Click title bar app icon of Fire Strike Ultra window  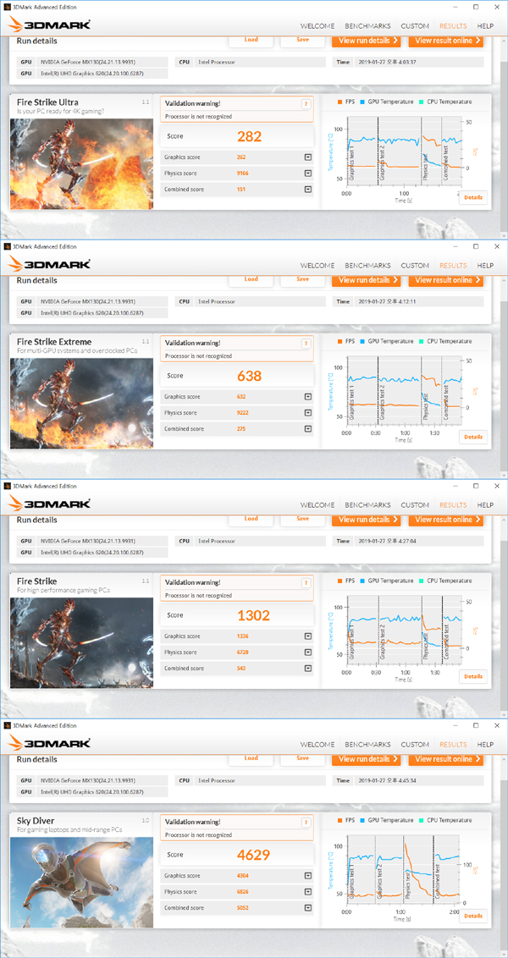pos(8,7)
